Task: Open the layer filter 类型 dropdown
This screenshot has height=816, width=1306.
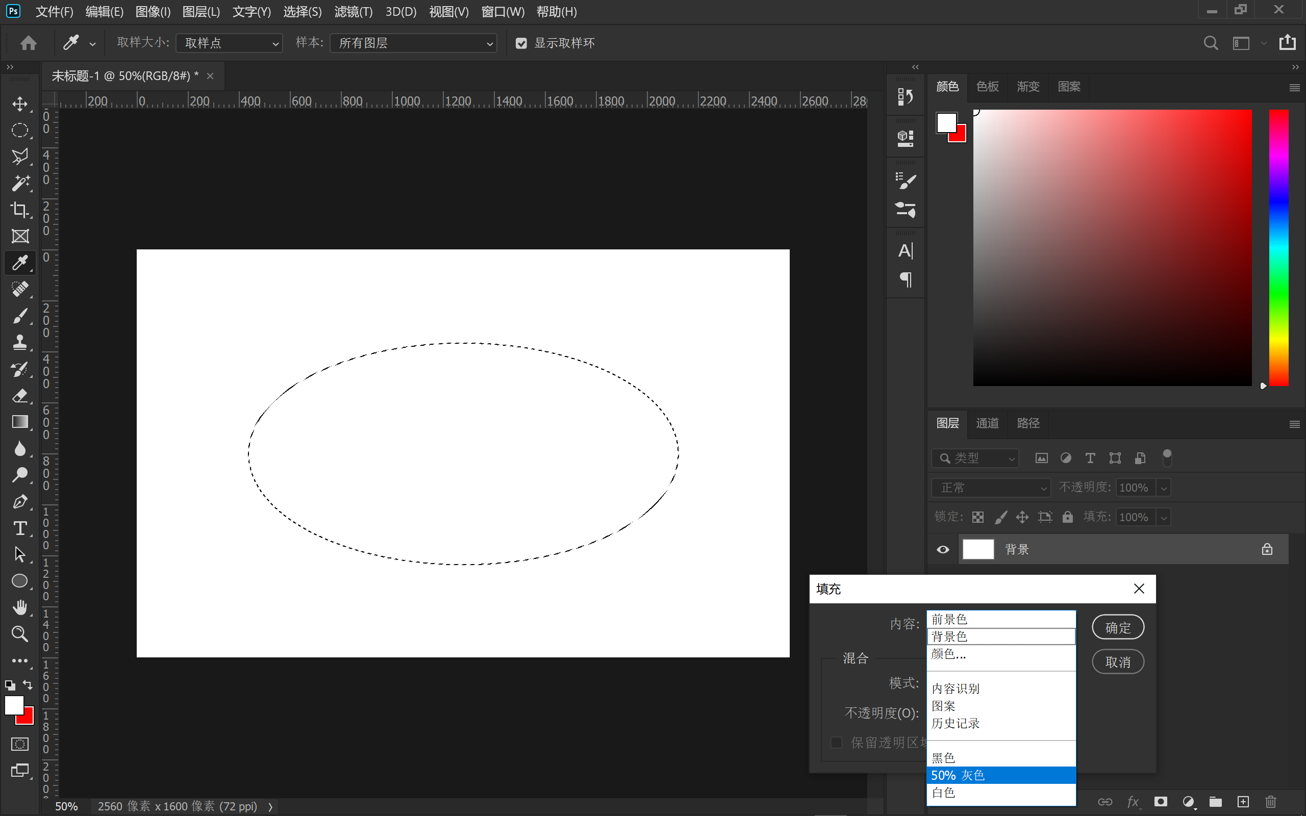Action: 975,458
